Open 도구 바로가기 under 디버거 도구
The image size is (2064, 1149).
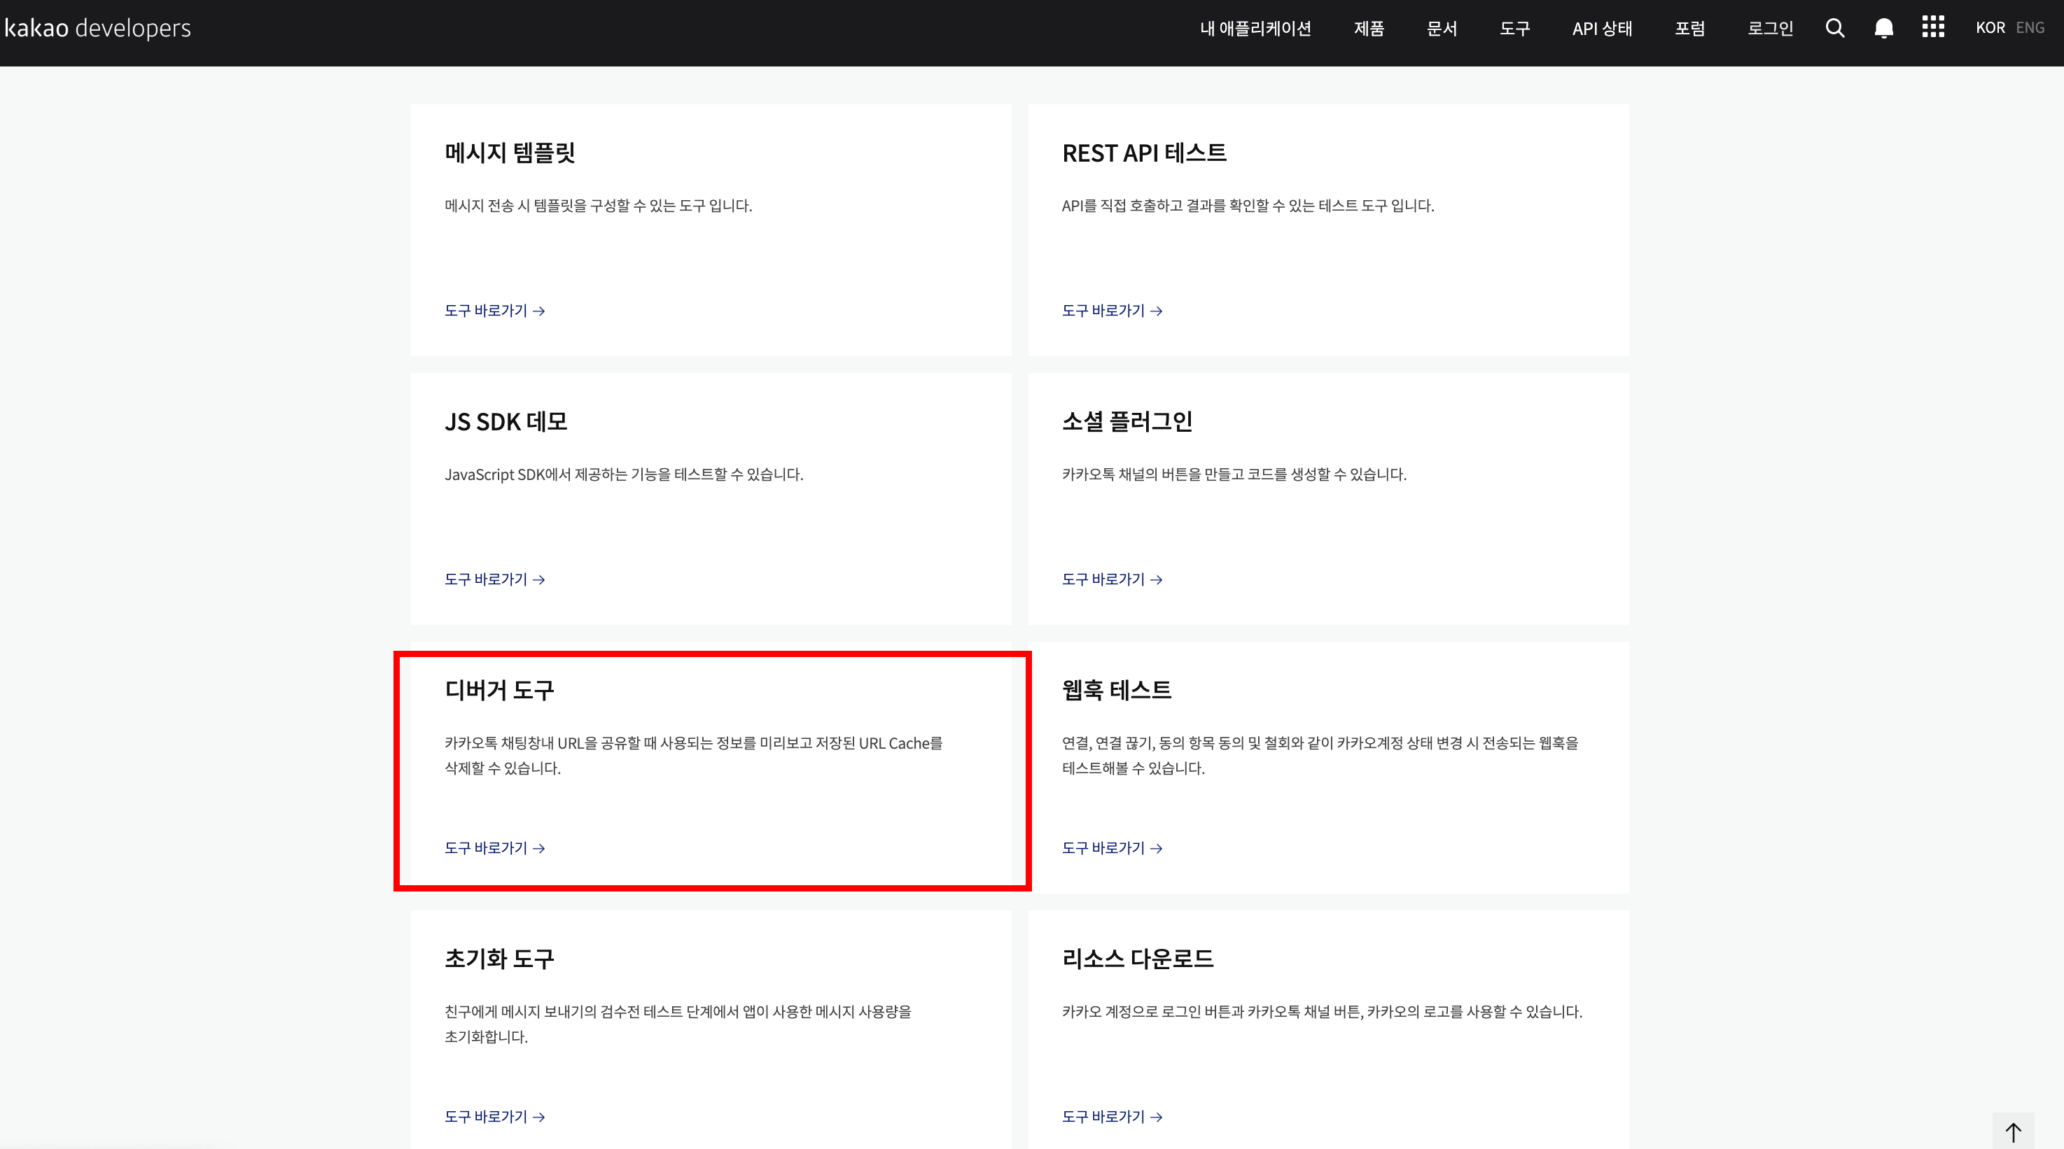(494, 848)
